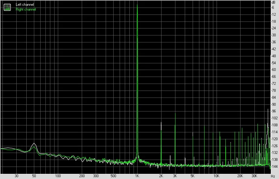Click the 3K frequency axis label
This screenshot has width=279, height=179.
(175, 176)
